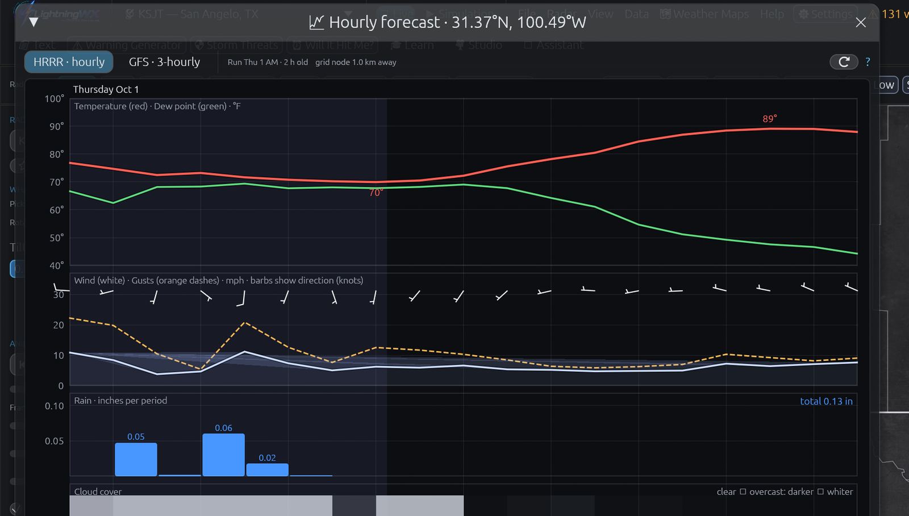Click the 'Run Thu 1 AM · 2 h old' text
909x516 pixels.
(x=268, y=62)
